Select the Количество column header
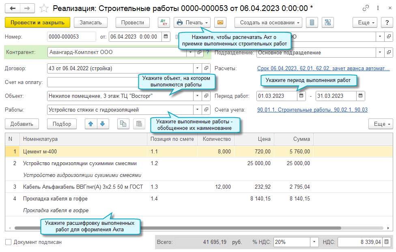 tap(216, 139)
